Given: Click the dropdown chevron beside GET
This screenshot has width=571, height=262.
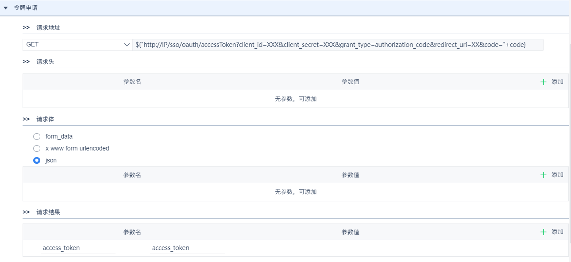Looking at the screenshot, I should (x=127, y=45).
